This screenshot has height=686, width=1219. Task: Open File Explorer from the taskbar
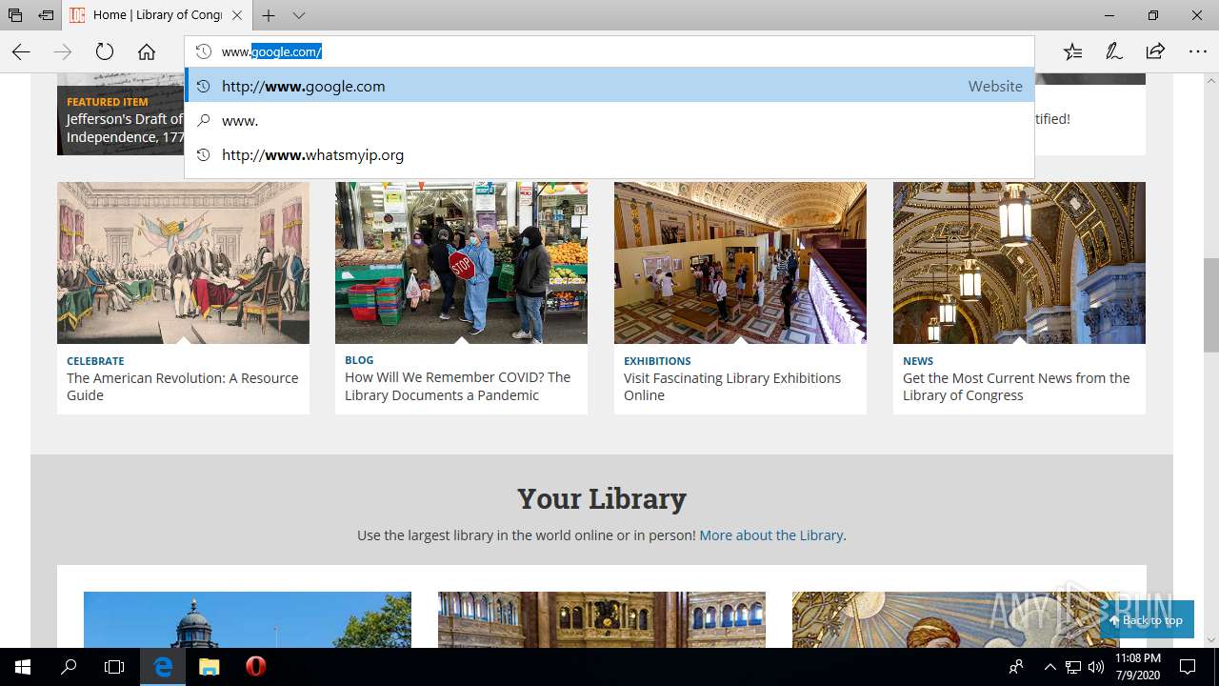(x=210, y=667)
